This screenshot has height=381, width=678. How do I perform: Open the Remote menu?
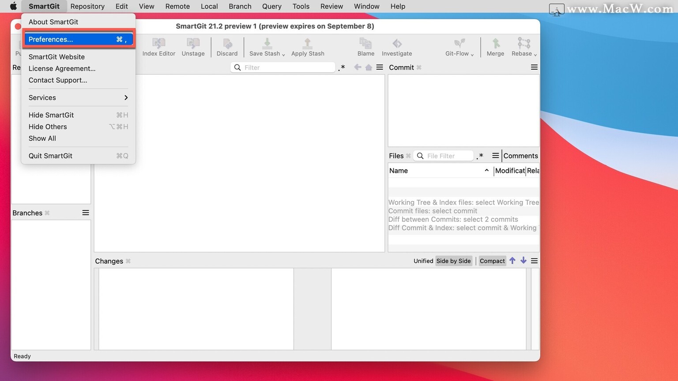pyautogui.click(x=177, y=6)
